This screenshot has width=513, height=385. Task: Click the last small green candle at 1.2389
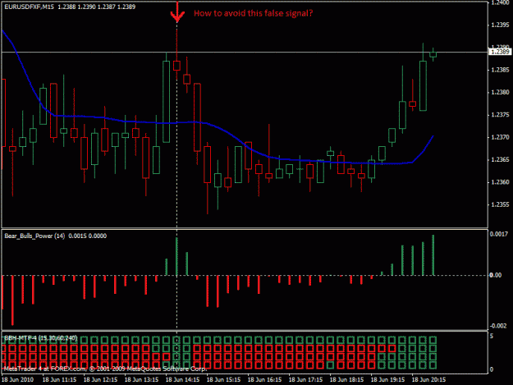(x=433, y=55)
